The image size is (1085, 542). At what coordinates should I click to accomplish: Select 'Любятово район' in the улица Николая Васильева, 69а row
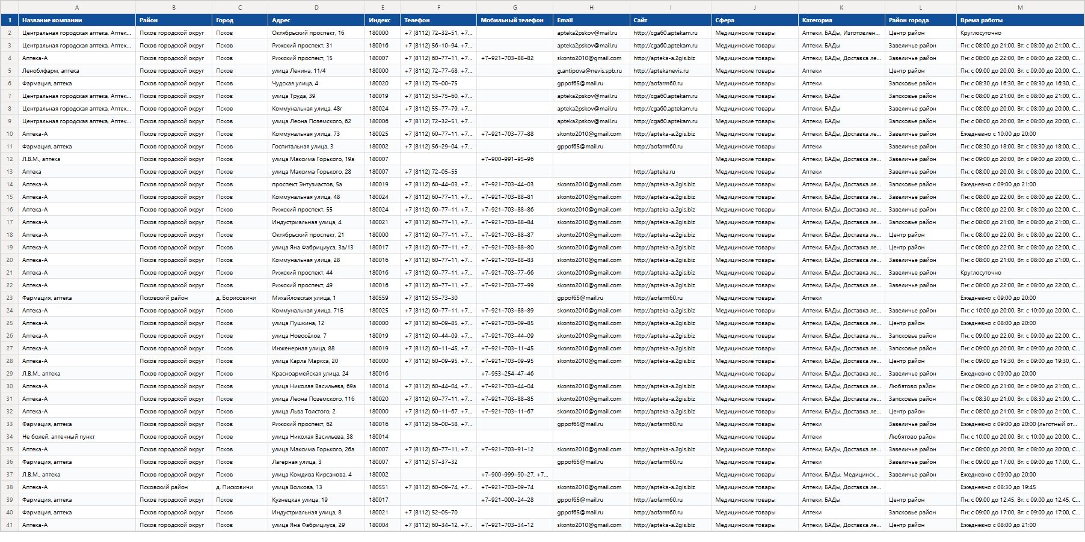pos(921,386)
